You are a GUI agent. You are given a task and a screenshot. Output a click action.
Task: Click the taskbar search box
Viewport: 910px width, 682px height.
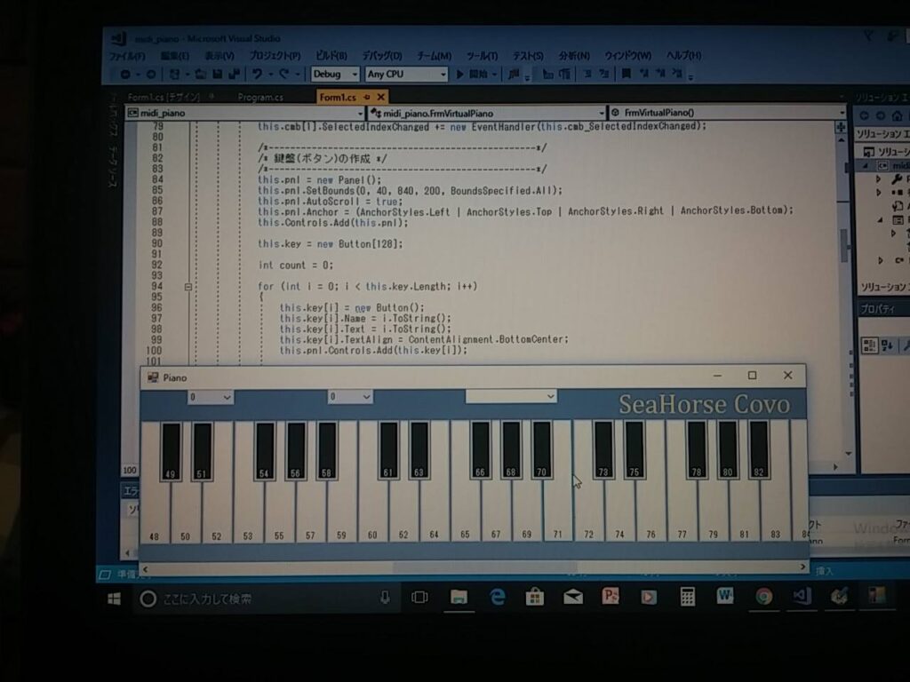point(267,599)
